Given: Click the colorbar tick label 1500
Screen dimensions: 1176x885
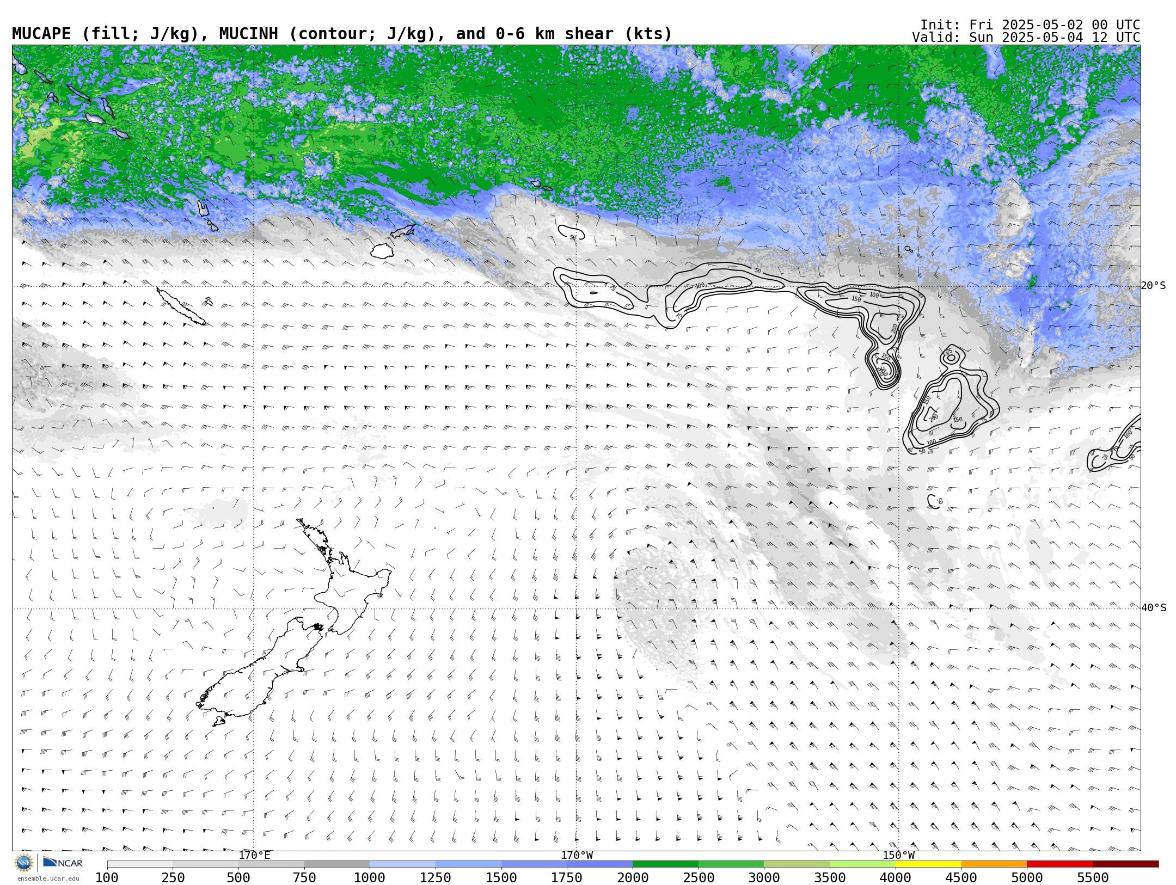Looking at the screenshot, I should pyautogui.click(x=501, y=878).
